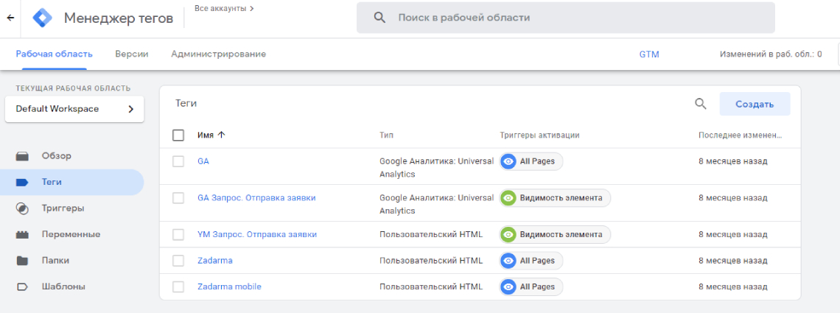
Task: Click the Триггеры sidebar icon
Action: point(22,208)
